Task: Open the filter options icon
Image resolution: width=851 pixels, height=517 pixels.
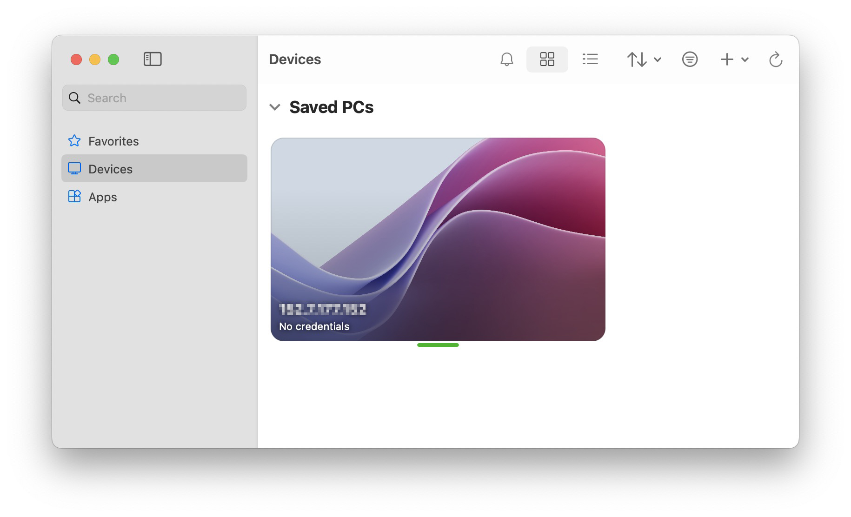Action: (x=690, y=60)
